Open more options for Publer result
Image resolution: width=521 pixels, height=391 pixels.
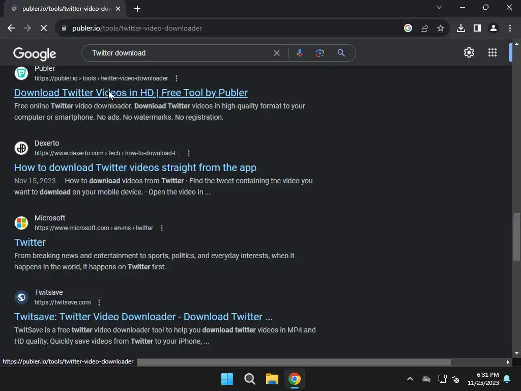point(177,78)
